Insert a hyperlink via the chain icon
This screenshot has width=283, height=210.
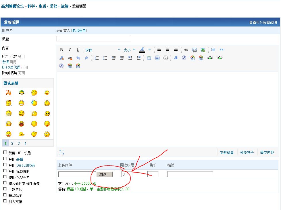[x=186, y=50]
